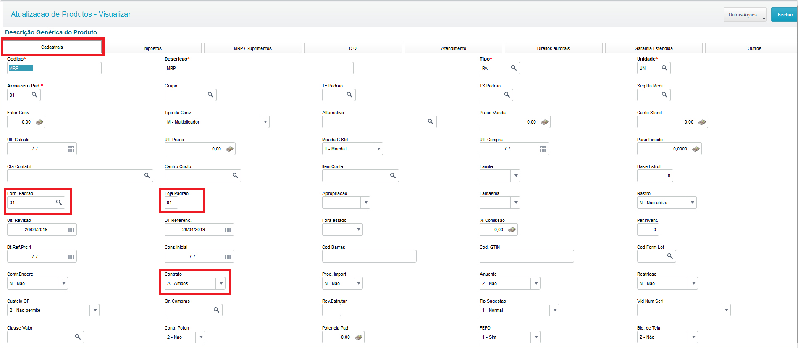Screen dimensions: 798x348
Task: Expand Fantasma dropdown
Action: point(516,203)
